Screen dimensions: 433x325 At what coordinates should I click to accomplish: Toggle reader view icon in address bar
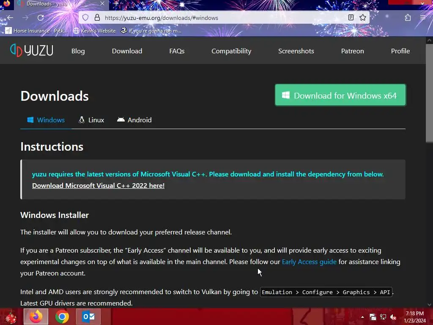tap(351, 18)
